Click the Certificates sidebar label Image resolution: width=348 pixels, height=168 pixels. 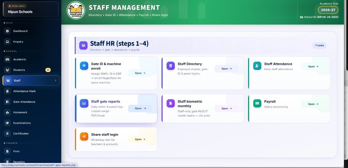[x=21, y=134]
